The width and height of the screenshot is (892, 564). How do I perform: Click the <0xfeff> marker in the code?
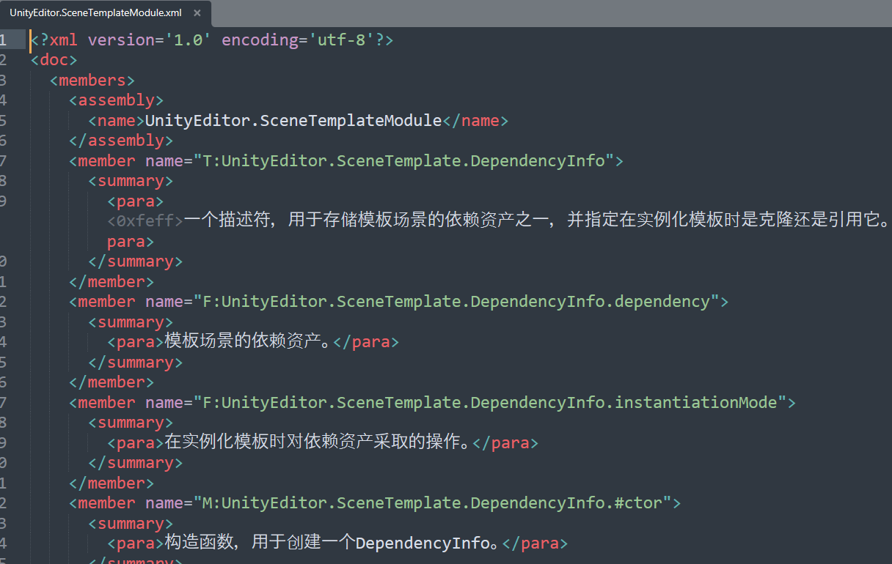[x=145, y=220]
